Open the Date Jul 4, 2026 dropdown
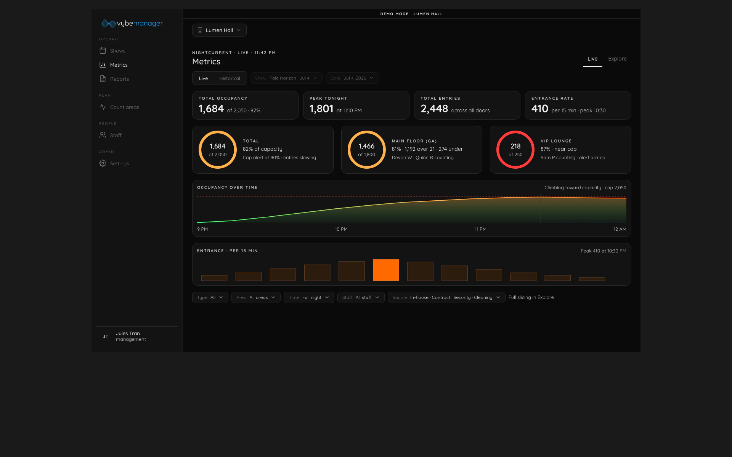This screenshot has height=457, width=732. coord(352,78)
